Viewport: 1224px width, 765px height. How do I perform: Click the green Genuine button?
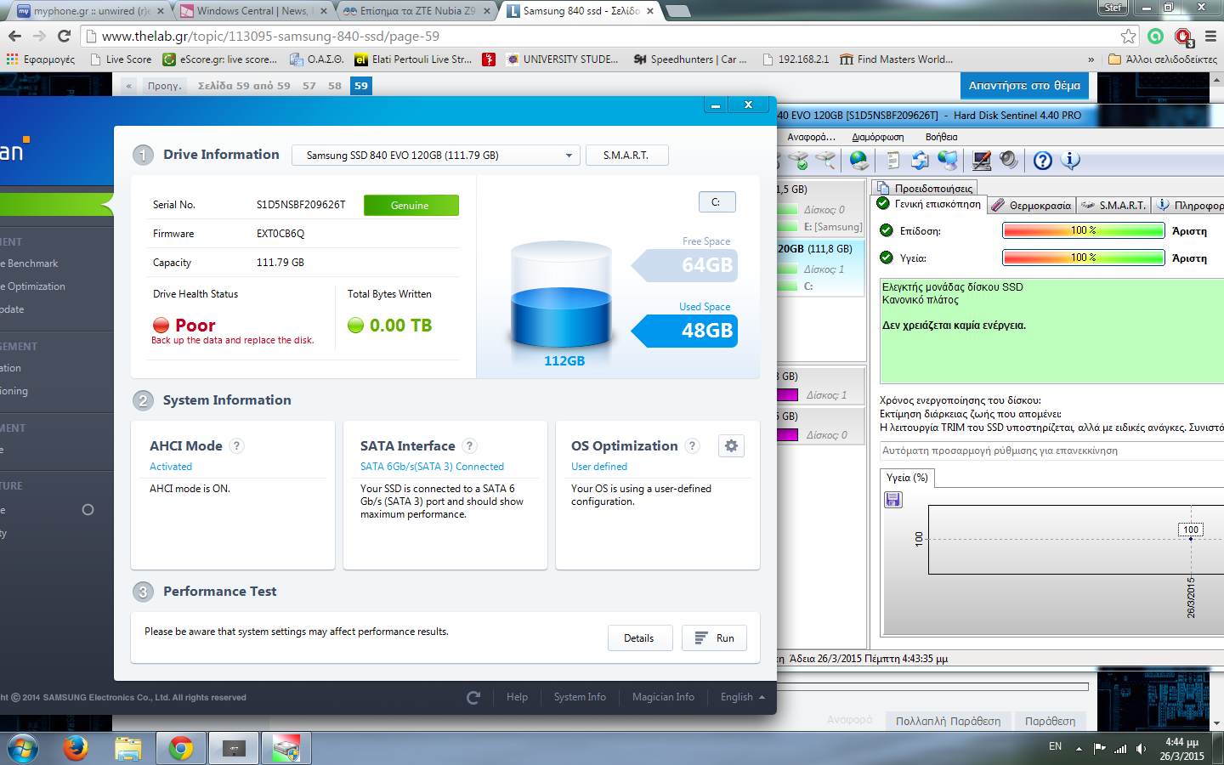(x=411, y=205)
